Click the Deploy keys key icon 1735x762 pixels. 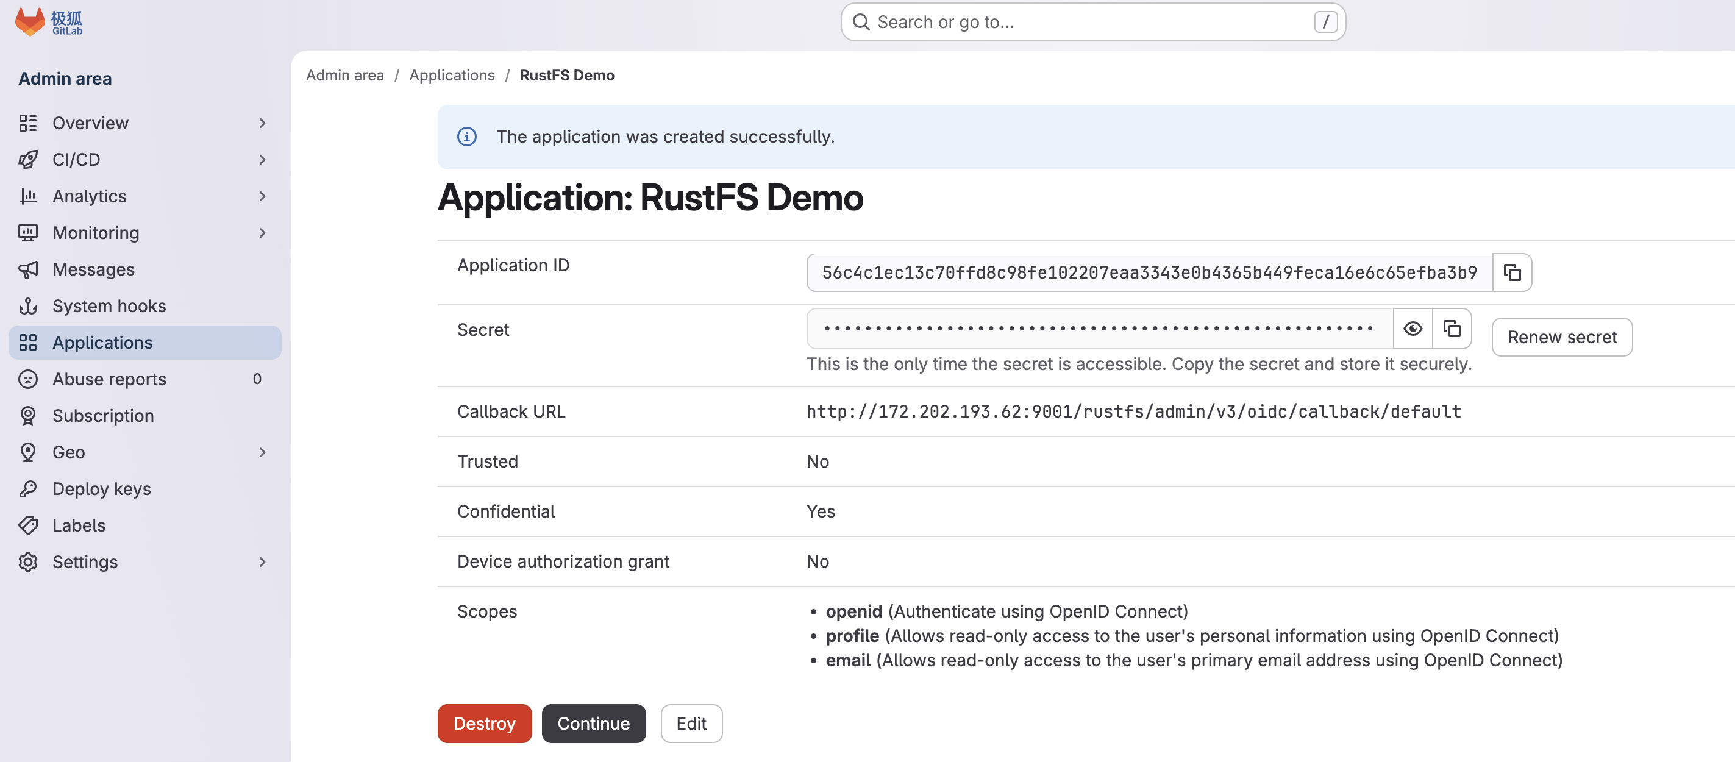pyautogui.click(x=27, y=488)
